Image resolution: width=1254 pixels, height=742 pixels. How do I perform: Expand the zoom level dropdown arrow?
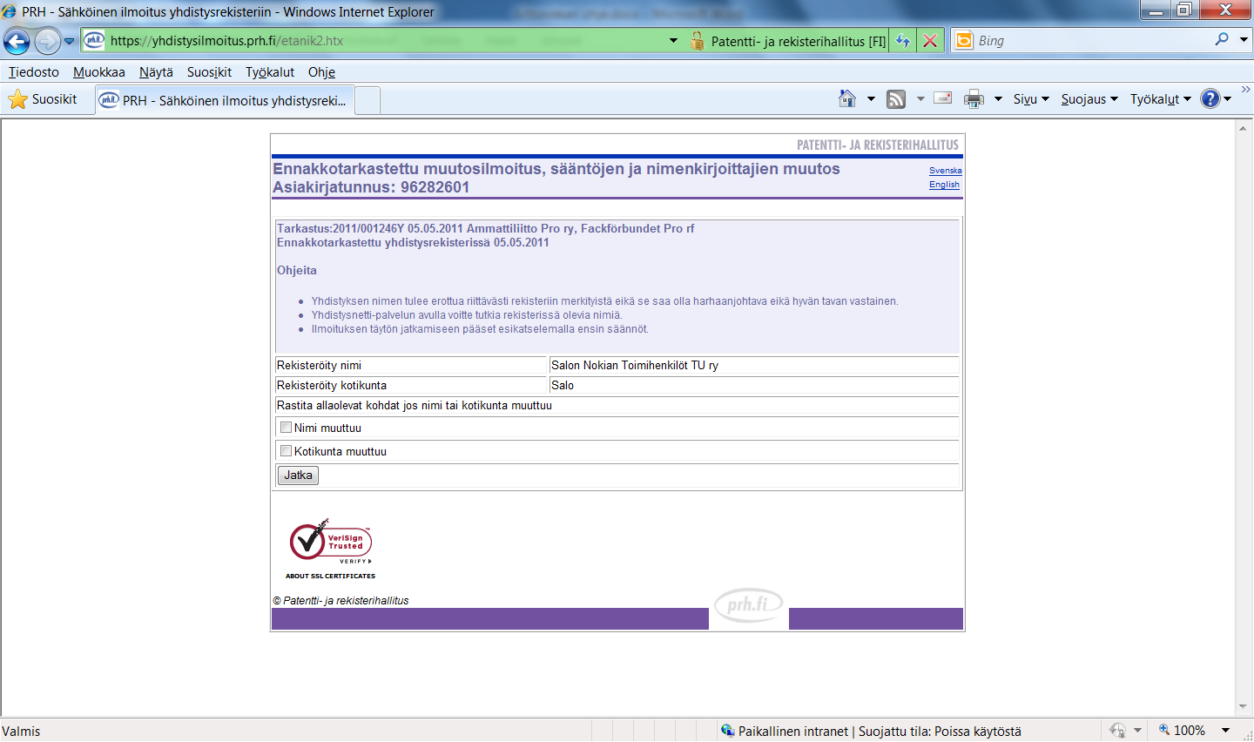[1225, 731]
